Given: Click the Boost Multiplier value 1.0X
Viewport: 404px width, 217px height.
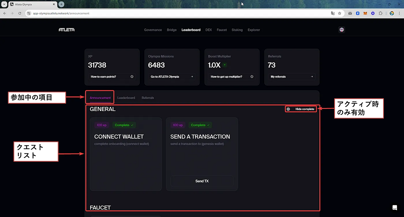Looking at the screenshot, I should click(214, 65).
